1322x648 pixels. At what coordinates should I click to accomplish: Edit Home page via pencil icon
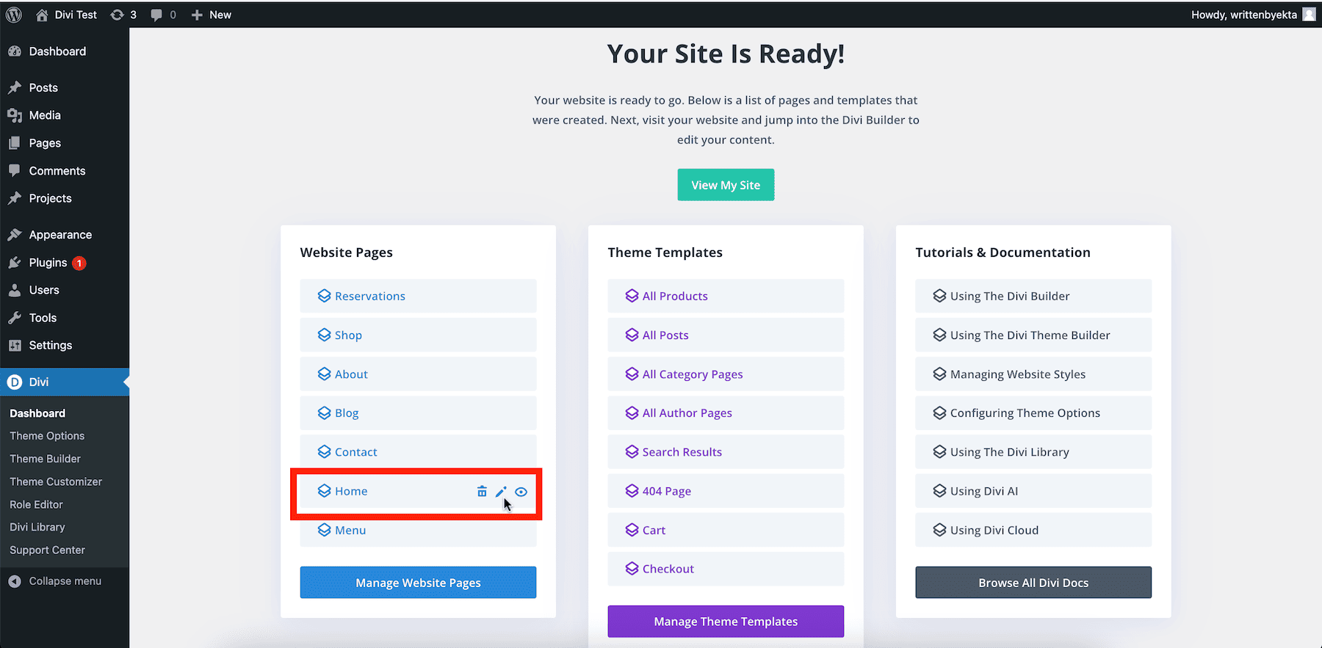pos(501,492)
